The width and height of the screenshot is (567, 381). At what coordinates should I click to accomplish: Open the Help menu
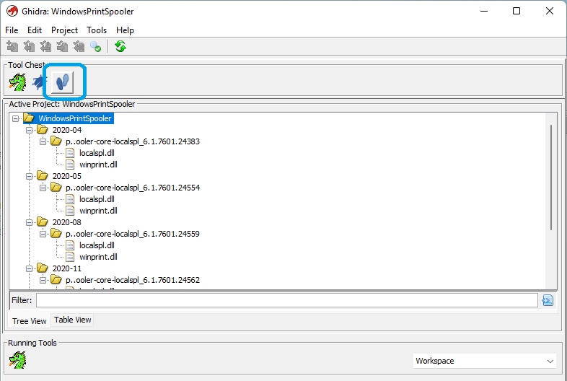tap(125, 30)
